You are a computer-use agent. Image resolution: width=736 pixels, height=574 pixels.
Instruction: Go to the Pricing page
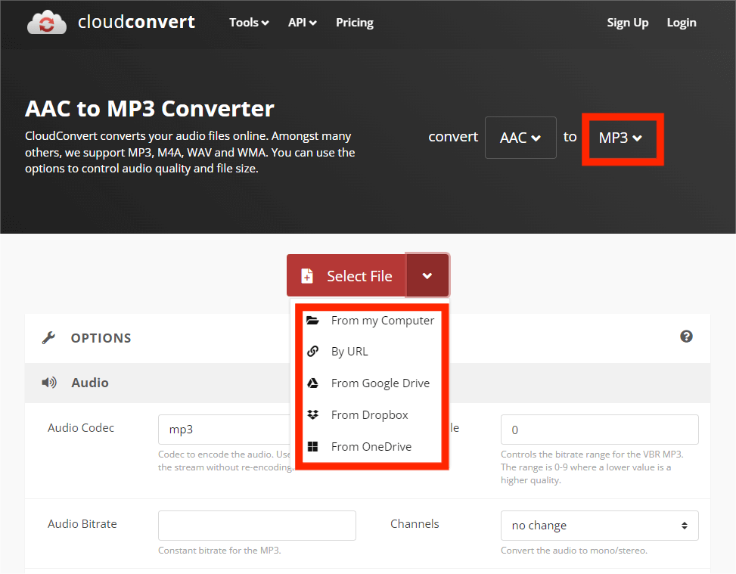pyautogui.click(x=355, y=23)
